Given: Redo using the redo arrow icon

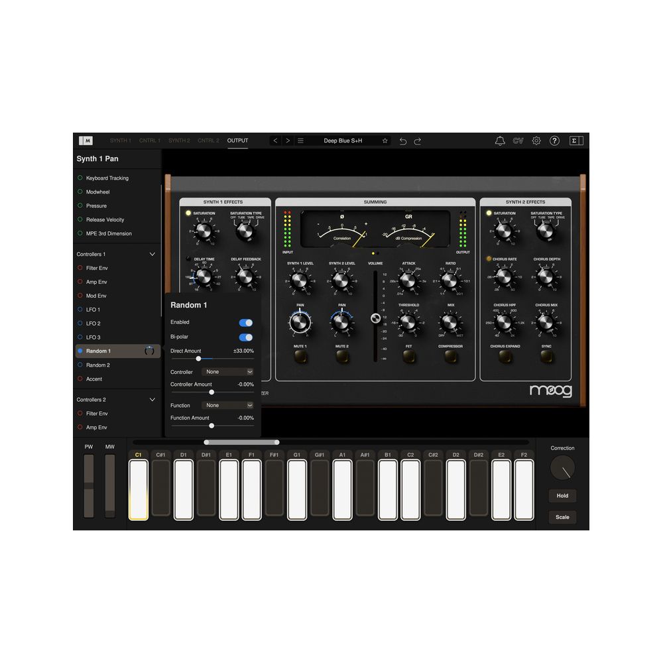Looking at the screenshot, I should (x=417, y=141).
